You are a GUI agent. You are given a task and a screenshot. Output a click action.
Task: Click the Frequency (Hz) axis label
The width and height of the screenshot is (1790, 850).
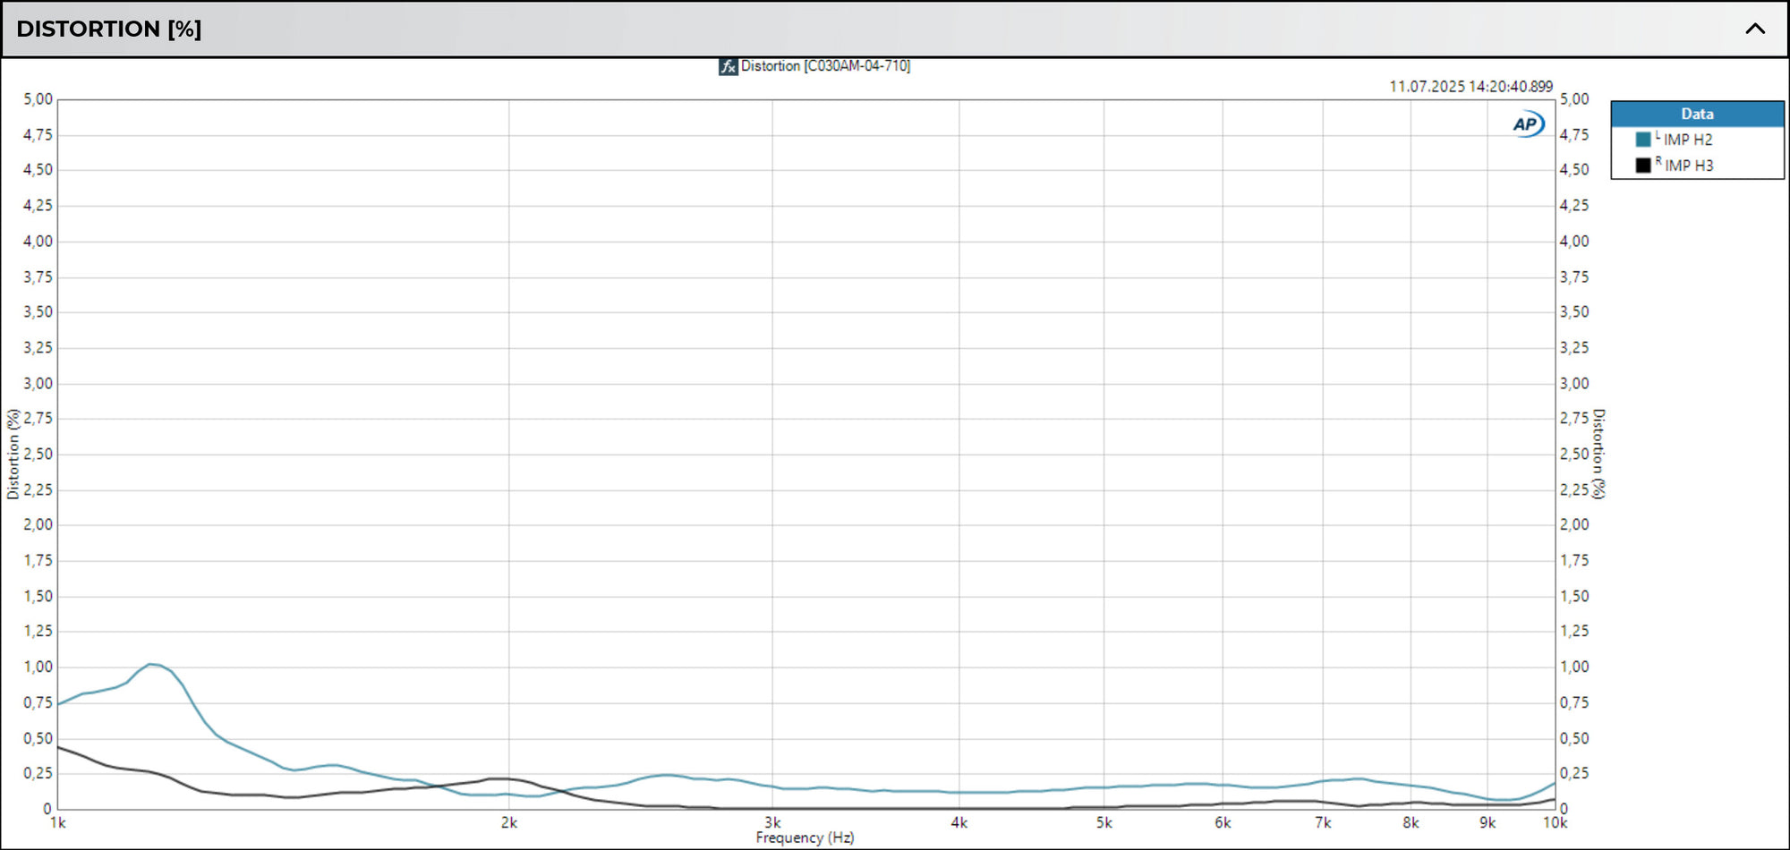804,837
